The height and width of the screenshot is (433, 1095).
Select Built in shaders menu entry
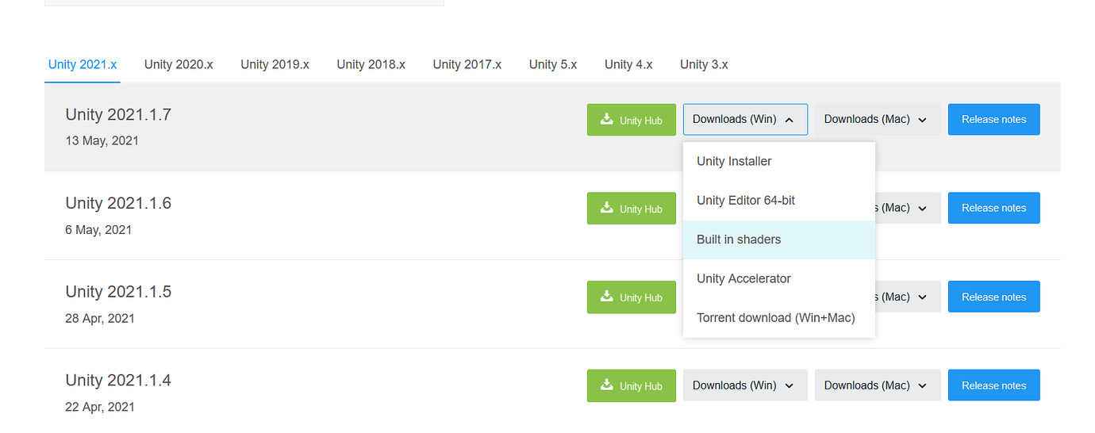tap(739, 239)
